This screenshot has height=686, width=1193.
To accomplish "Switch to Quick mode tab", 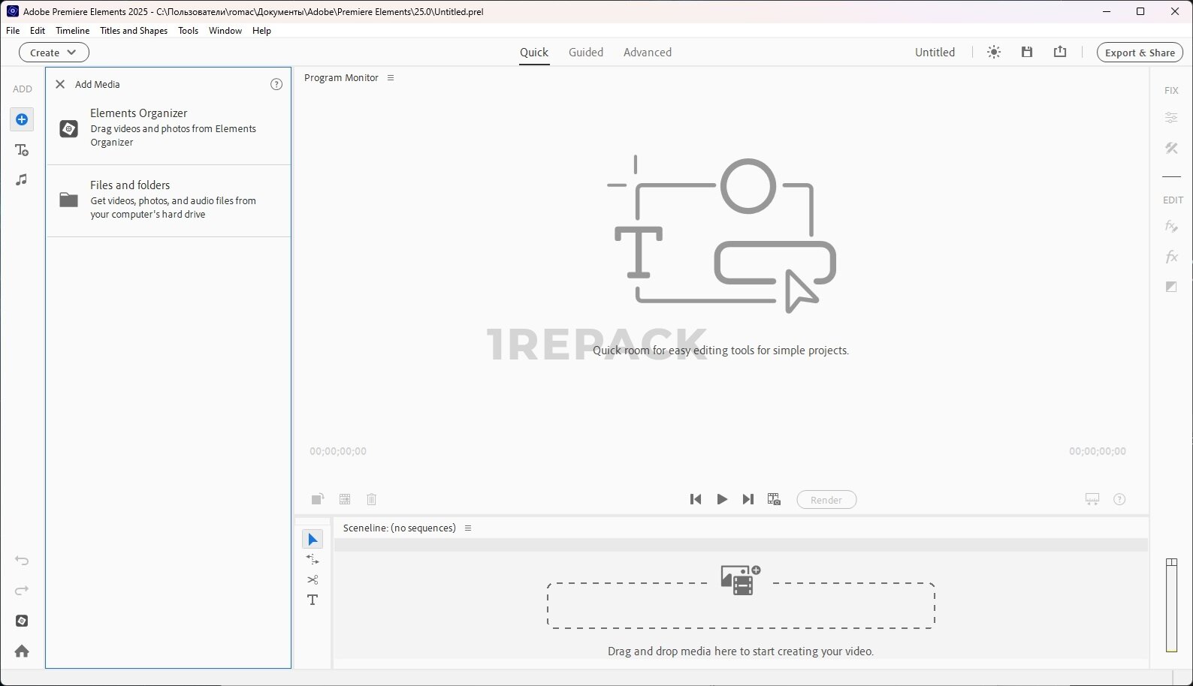I will click(534, 53).
